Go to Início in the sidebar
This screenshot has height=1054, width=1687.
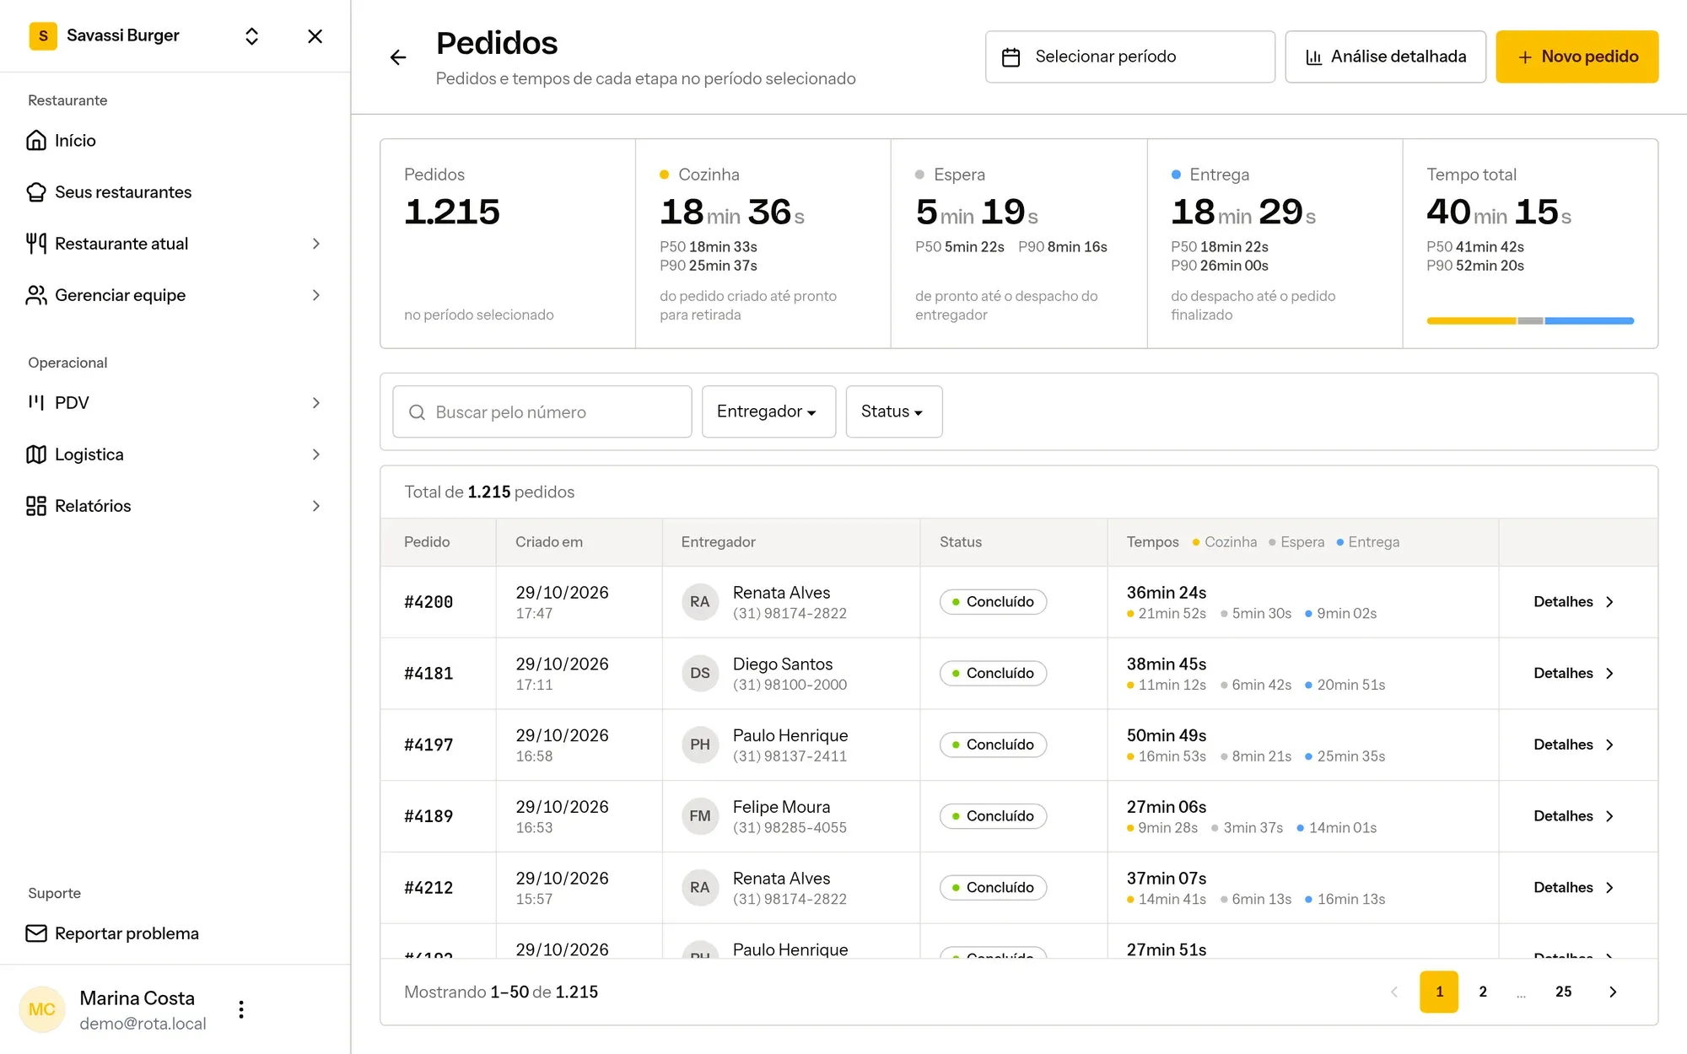[175, 141]
